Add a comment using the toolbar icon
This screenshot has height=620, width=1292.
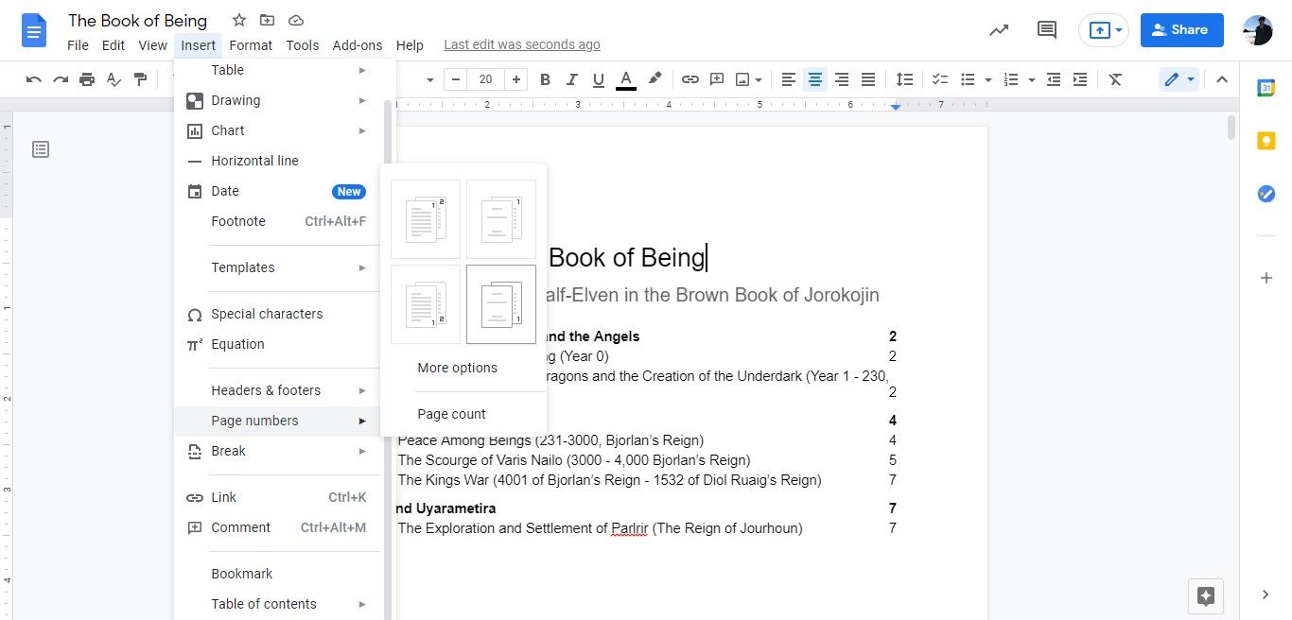pos(717,79)
